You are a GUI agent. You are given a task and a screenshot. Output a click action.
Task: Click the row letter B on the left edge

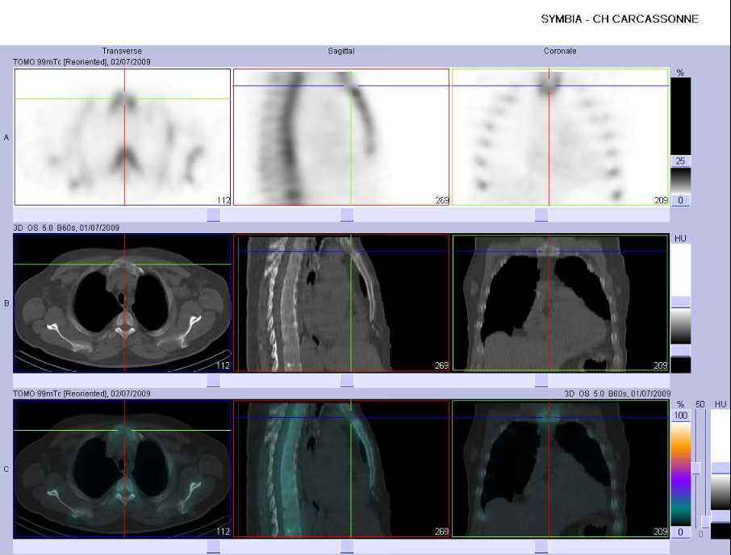[6, 303]
